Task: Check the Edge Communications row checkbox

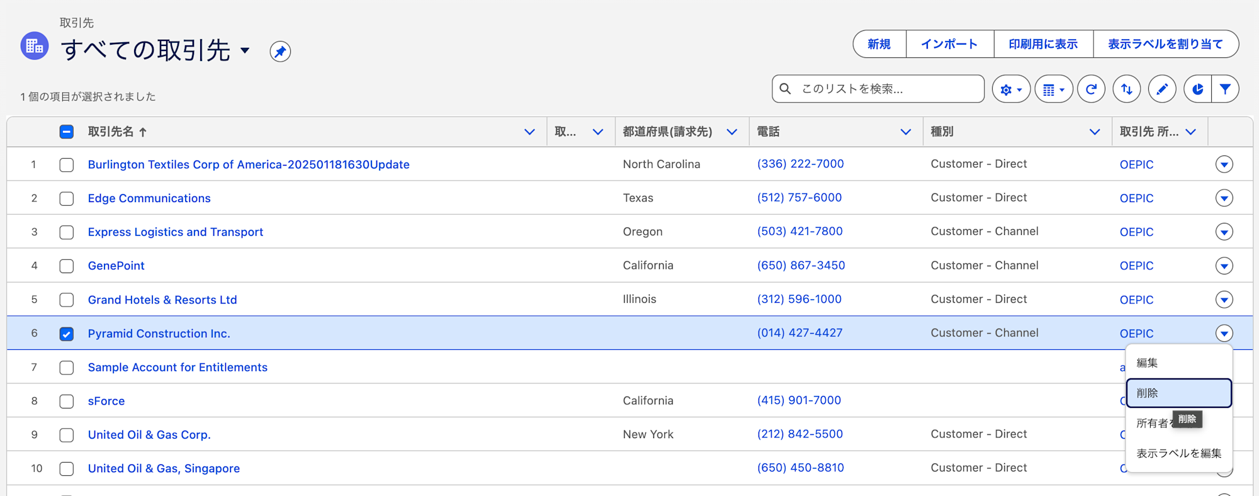Action: (67, 199)
